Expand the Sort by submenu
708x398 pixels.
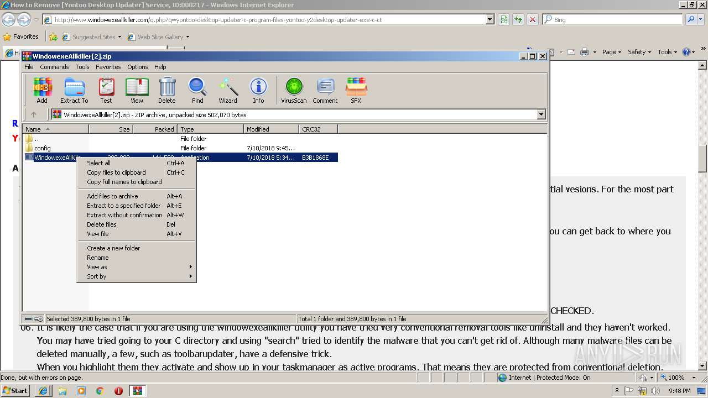pos(136,276)
